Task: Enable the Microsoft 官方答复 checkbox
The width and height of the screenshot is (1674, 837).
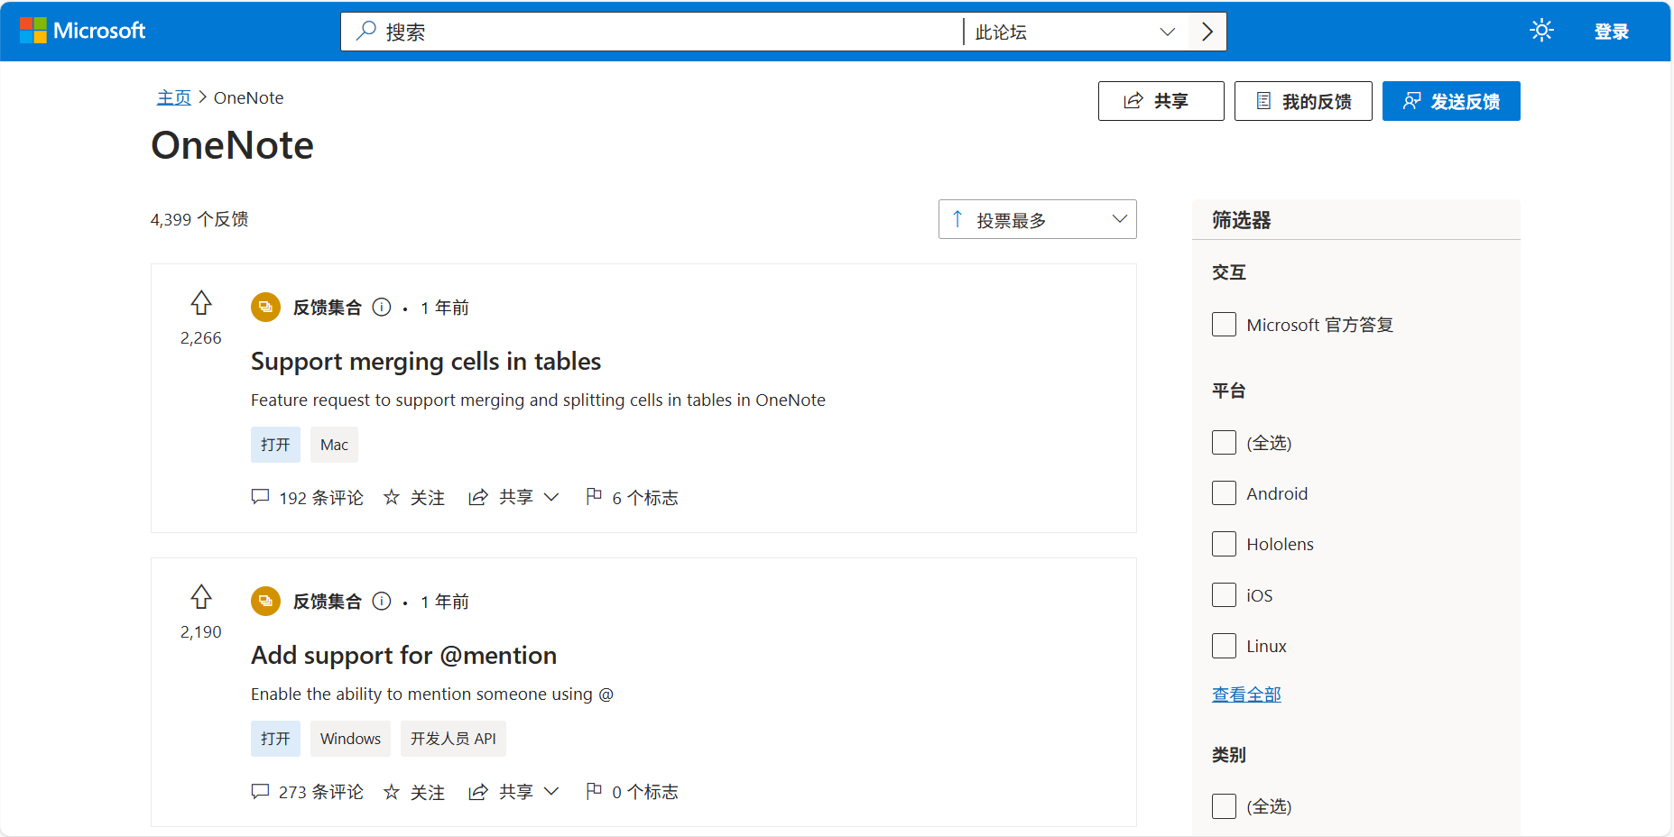Action: click(x=1224, y=324)
